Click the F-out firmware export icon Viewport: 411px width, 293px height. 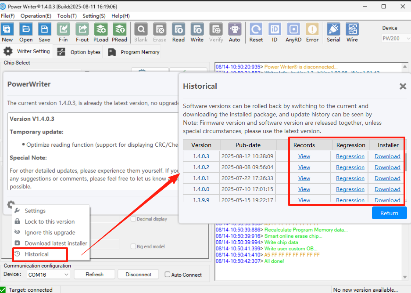(x=82, y=33)
